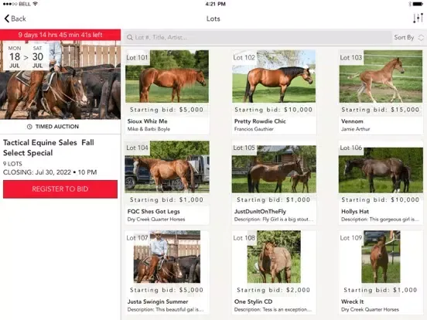The image size is (427, 320).
Task: Click the 4:21 PM status clock
Action: (x=215, y=4)
